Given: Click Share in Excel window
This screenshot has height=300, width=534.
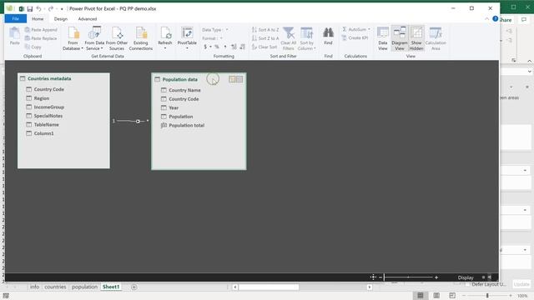Looking at the screenshot, I should pos(506,20).
